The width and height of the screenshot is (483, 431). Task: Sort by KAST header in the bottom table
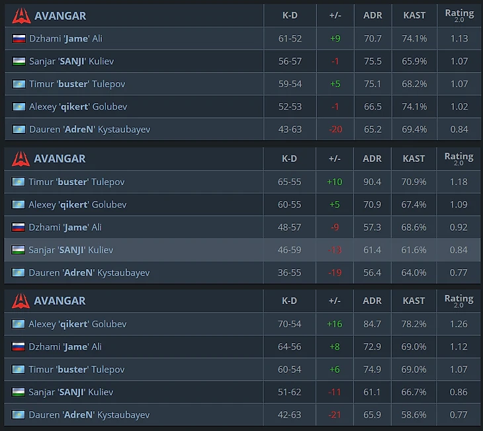pos(414,301)
